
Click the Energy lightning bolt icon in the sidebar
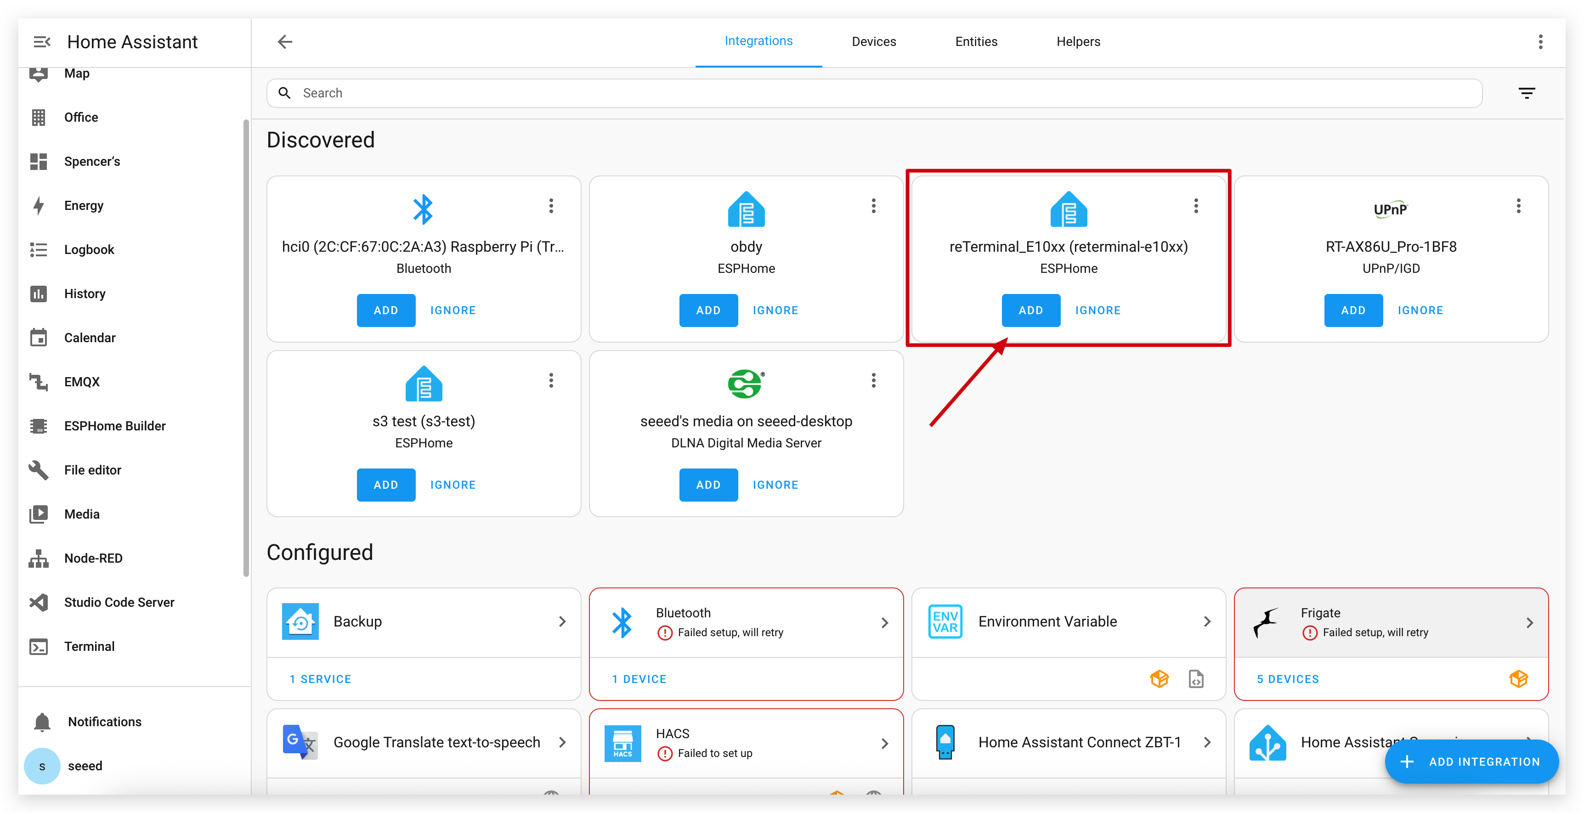pos(39,205)
